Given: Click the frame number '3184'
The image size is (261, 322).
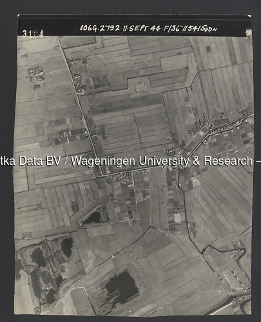Looking at the screenshot, I should click(x=33, y=33).
